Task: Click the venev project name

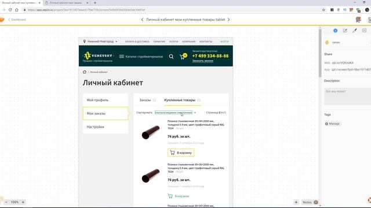Action: [336, 42]
